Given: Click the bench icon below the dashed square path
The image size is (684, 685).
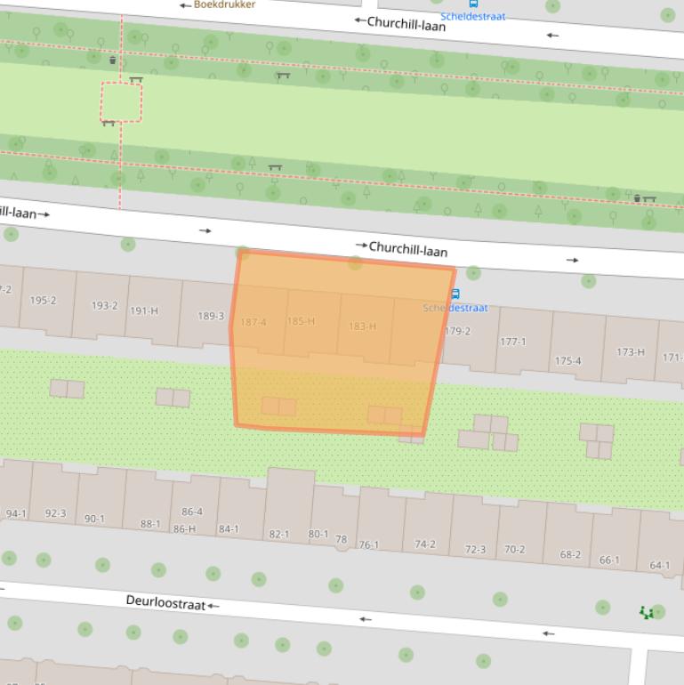Looking at the screenshot, I should tap(108, 124).
